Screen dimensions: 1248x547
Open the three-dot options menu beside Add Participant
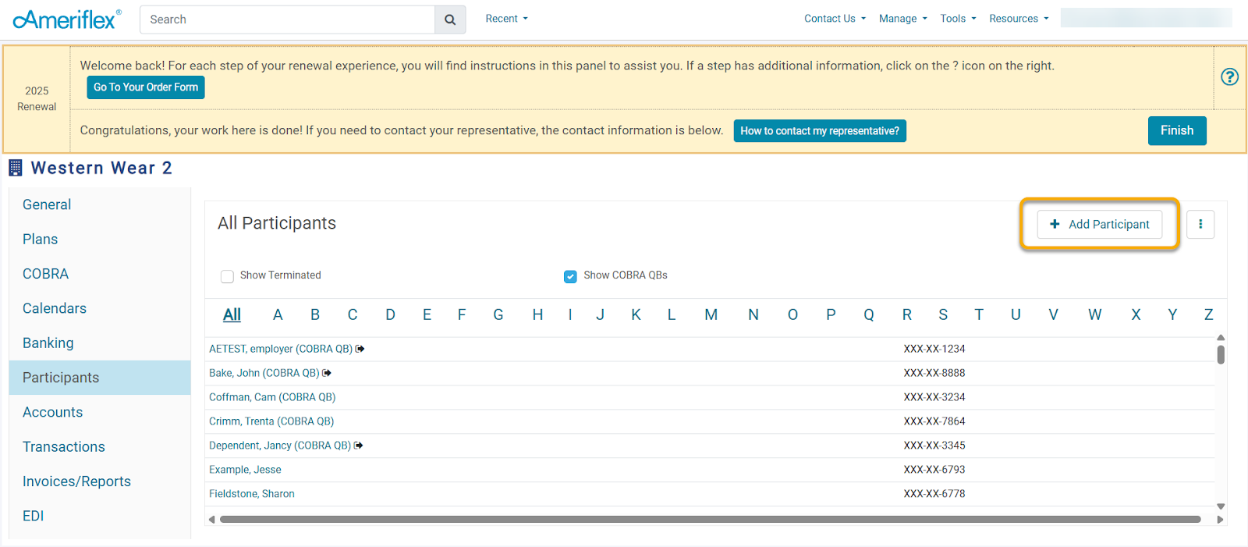1200,225
